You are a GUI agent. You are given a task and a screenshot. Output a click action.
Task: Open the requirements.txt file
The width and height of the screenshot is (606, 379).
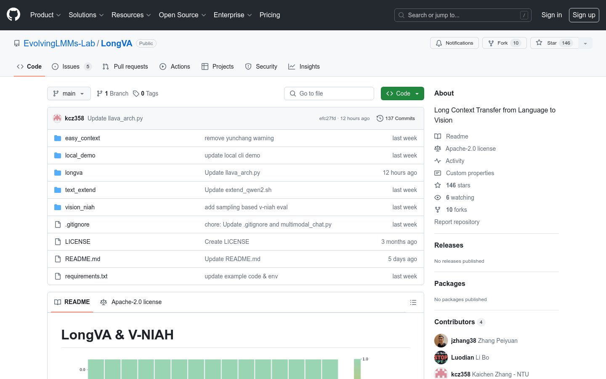(x=86, y=276)
